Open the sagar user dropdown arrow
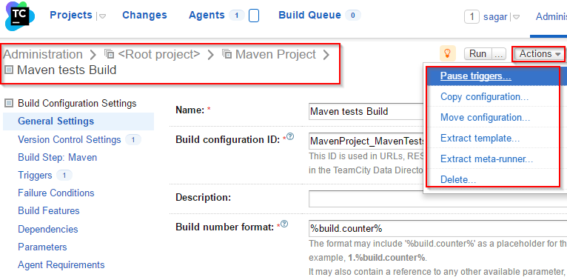This screenshot has width=567, height=280. pos(516,17)
